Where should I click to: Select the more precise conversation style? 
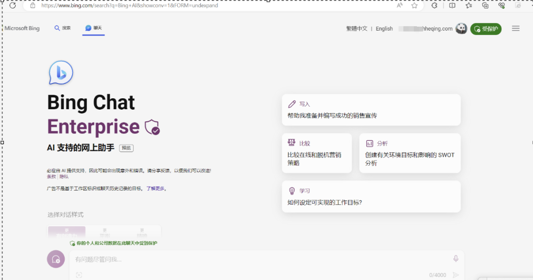click(142, 232)
